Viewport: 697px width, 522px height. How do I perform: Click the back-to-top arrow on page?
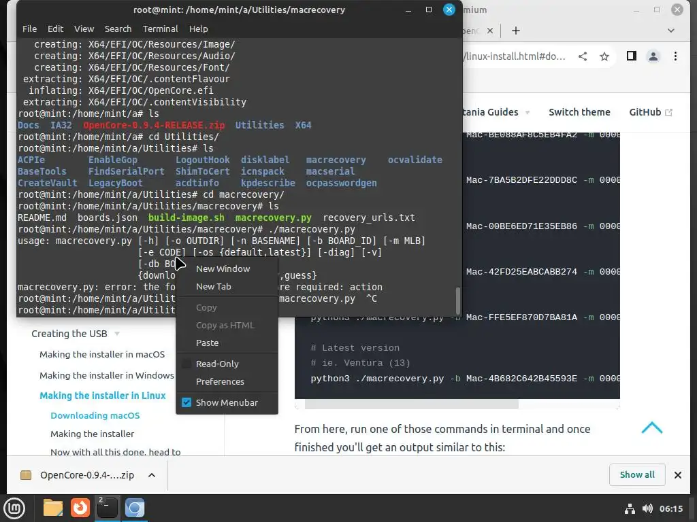point(652,428)
